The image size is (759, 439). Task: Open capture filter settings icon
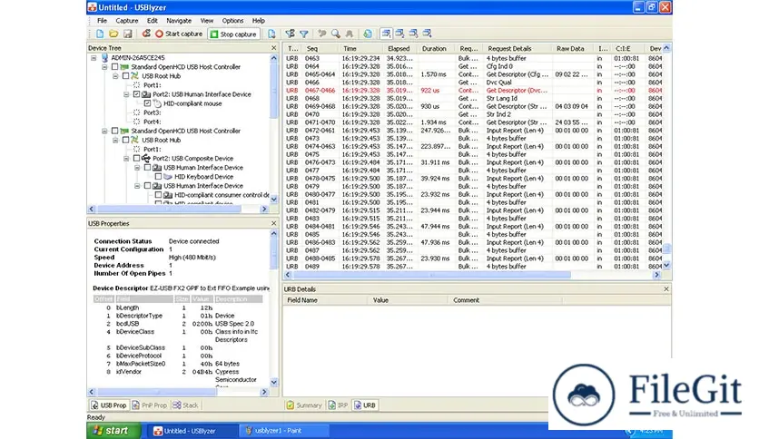pos(290,34)
